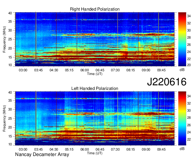This screenshot has height=158, width=194.
Task: Click the 05:15 time tick of the left-handed plot
Action: 69,149
